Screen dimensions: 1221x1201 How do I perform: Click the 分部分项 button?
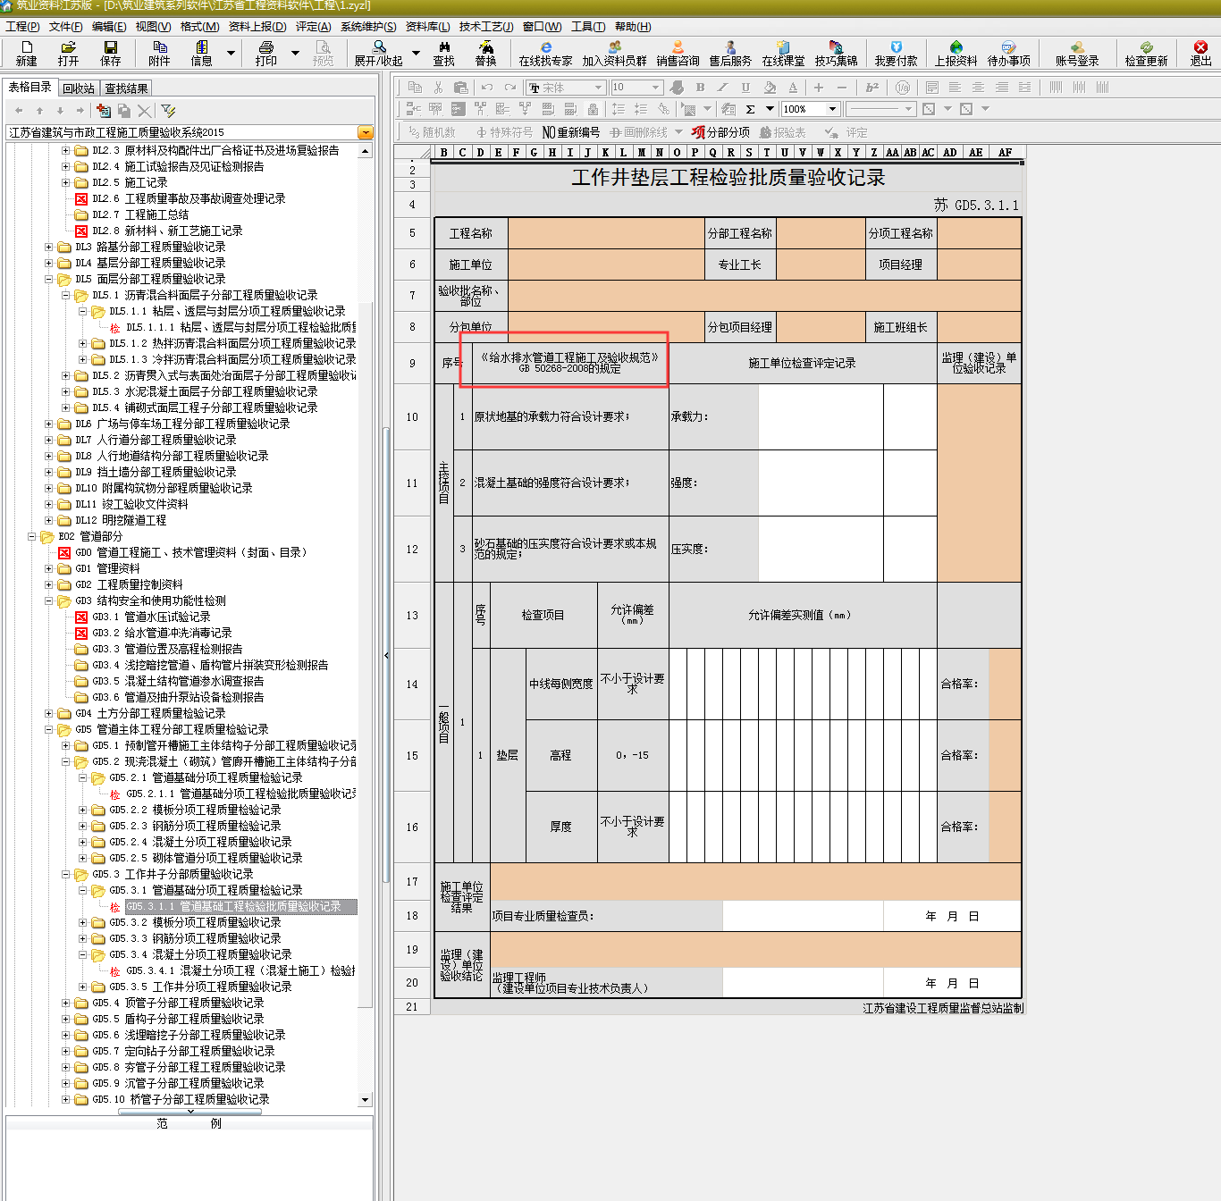pyautogui.click(x=720, y=132)
